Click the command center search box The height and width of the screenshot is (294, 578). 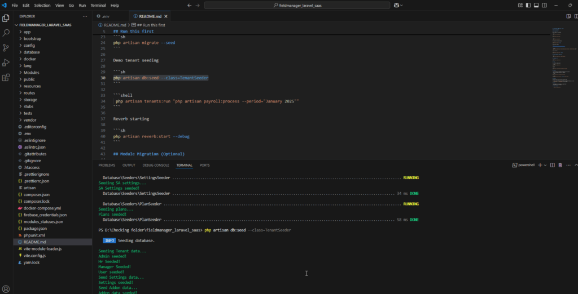(297, 6)
